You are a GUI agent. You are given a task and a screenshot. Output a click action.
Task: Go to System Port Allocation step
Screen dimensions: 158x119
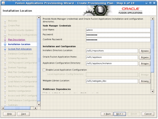(20, 49)
